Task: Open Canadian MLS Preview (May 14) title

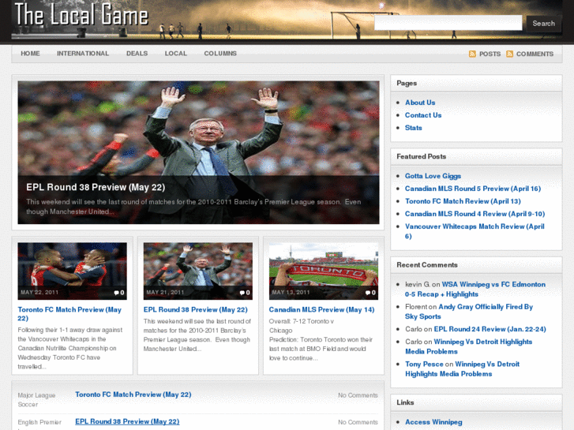Action: (322, 309)
